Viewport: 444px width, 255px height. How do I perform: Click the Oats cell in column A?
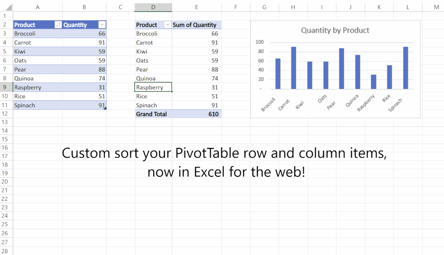[x=38, y=60]
